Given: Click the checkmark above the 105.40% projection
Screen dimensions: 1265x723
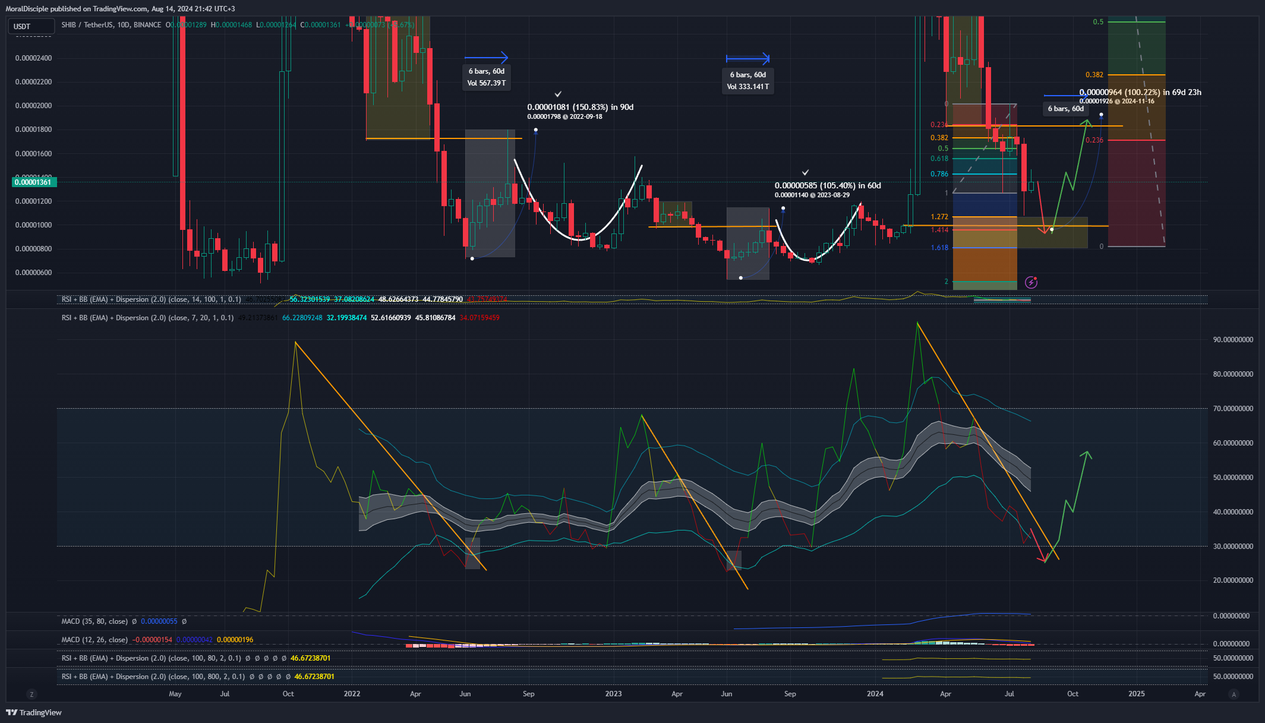Looking at the screenshot, I should coord(805,172).
